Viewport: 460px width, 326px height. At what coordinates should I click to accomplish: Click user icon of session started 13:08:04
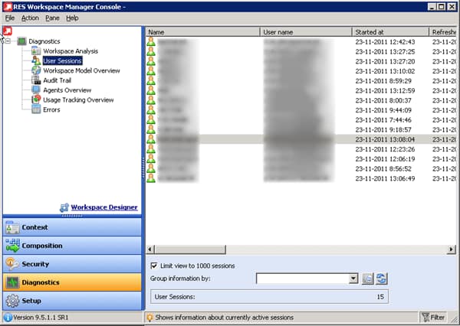pyautogui.click(x=151, y=139)
